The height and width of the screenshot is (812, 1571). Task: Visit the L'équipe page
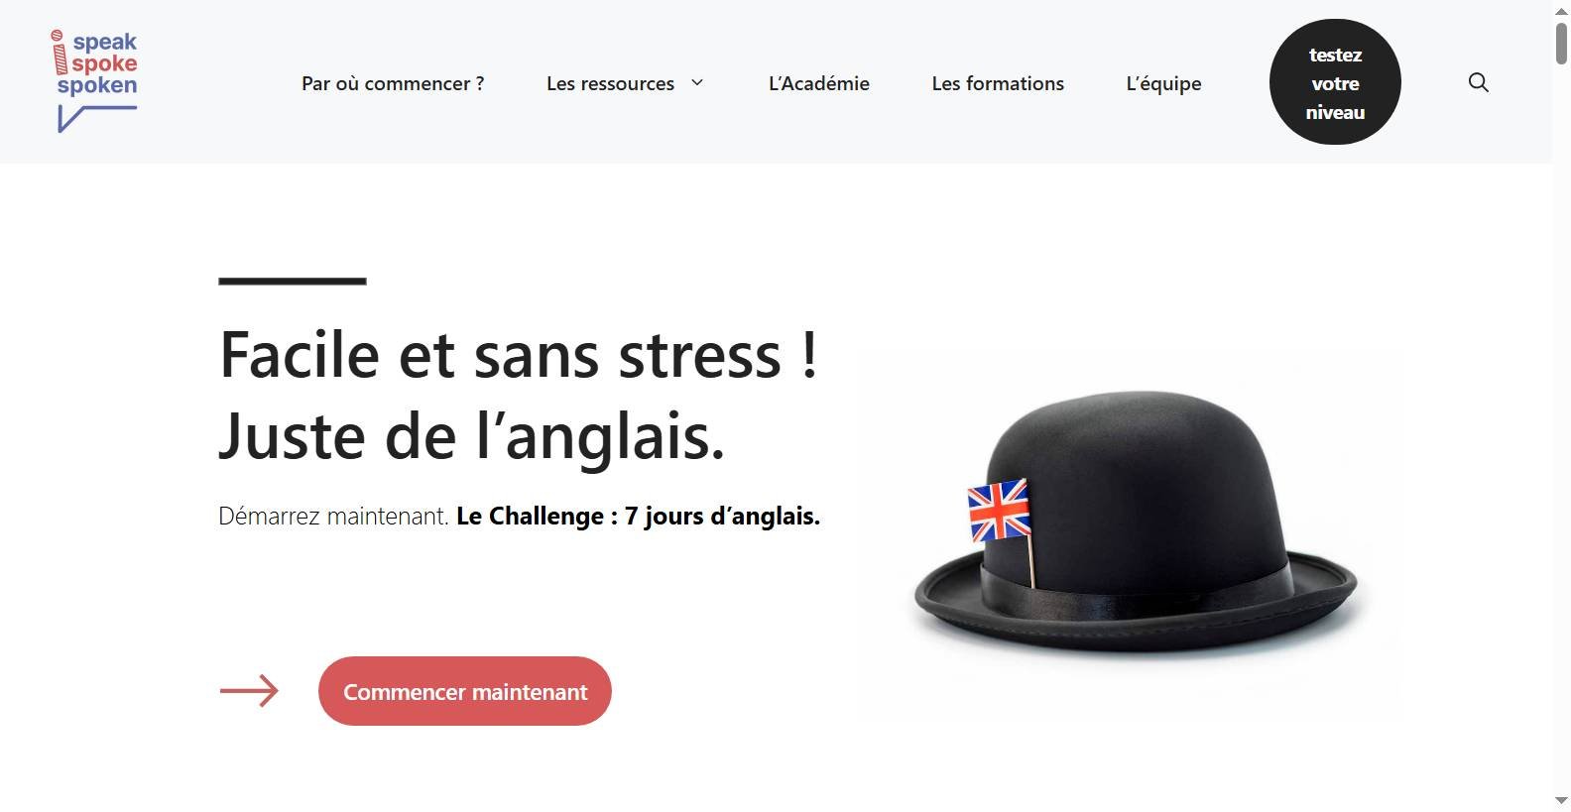coord(1163,83)
